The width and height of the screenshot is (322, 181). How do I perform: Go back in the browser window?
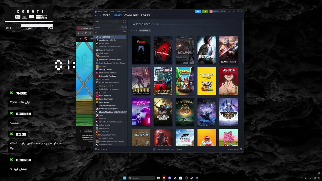pos(78,33)
